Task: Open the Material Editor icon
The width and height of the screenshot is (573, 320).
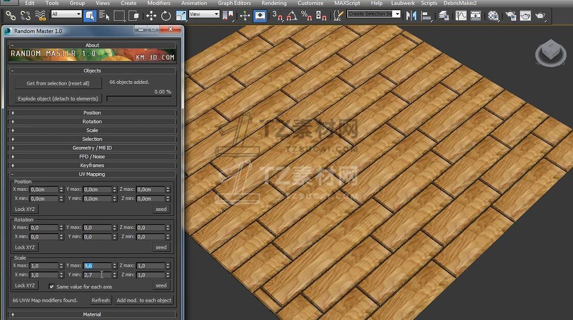Action: [493, 16]
